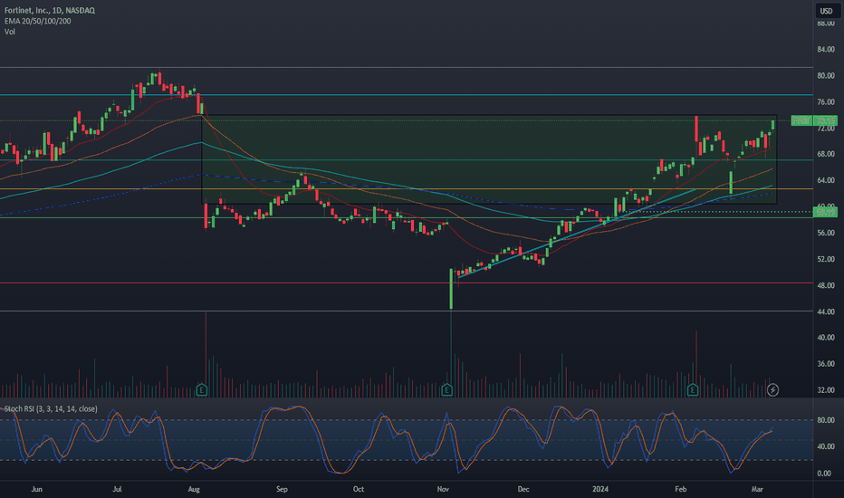844x498 pixels.
Task: Click the Feb label on time axis
Action: click(x=680, y=489)
